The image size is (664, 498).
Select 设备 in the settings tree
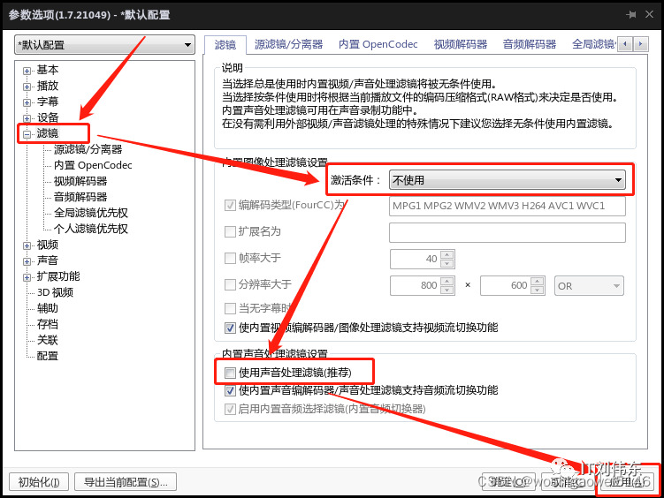click(x=48, y=117)
